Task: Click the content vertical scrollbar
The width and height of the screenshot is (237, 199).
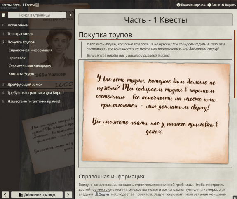Action: (235, 64)
